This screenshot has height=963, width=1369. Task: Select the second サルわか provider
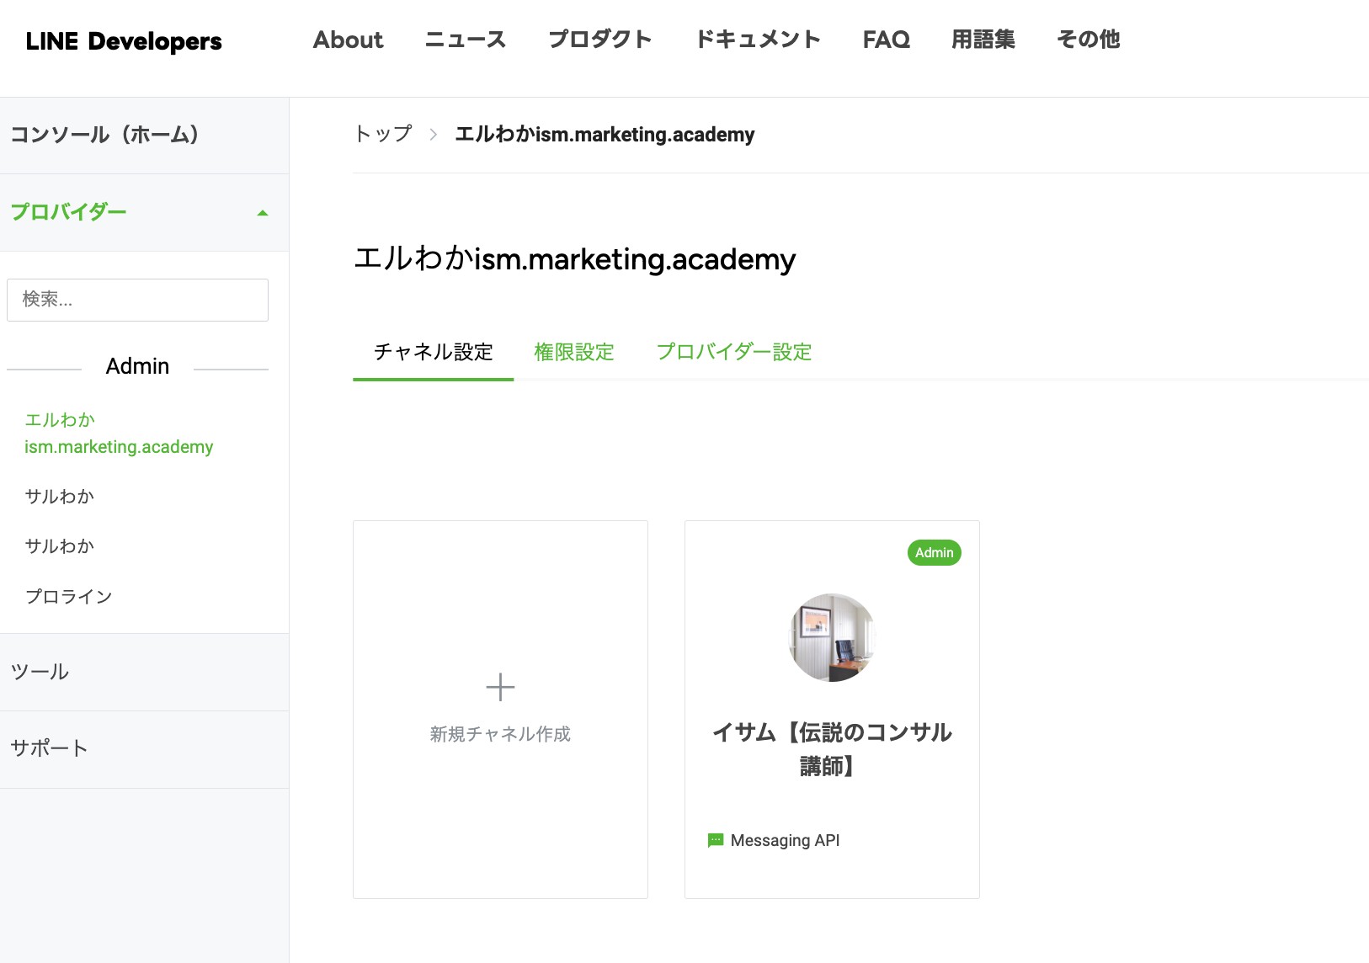coord(59,546)
